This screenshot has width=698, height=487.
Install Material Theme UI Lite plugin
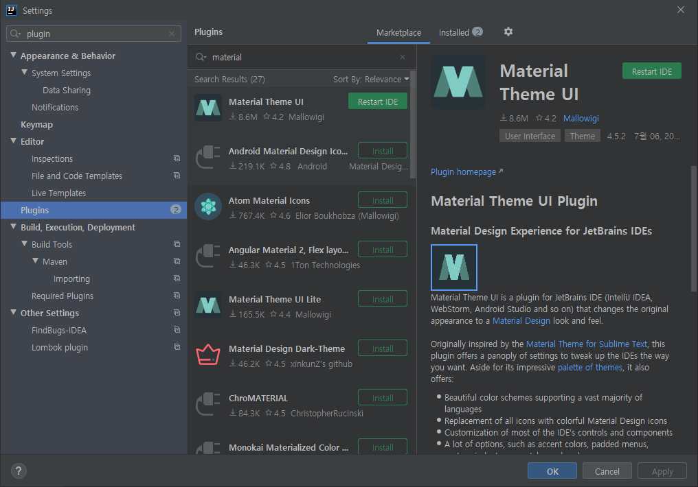(383, 298)
